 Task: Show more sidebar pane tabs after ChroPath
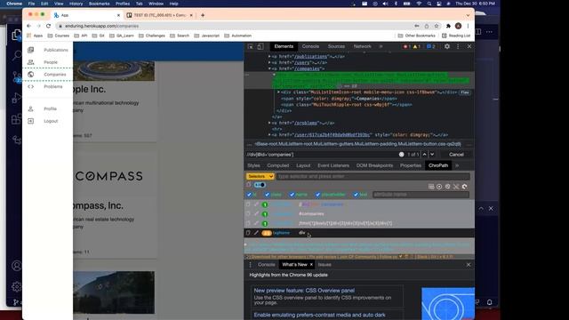457,165
